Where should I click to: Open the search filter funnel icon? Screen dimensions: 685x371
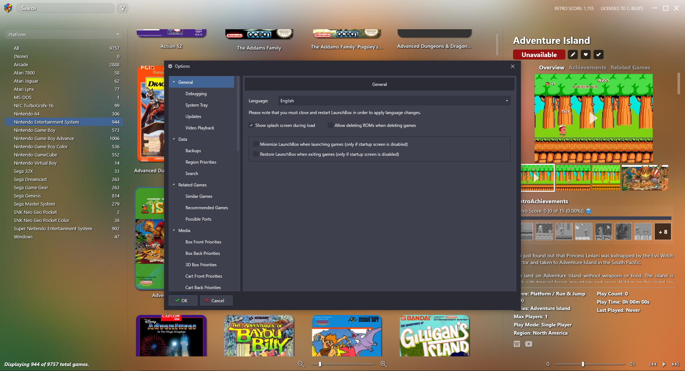coord(123,8)
